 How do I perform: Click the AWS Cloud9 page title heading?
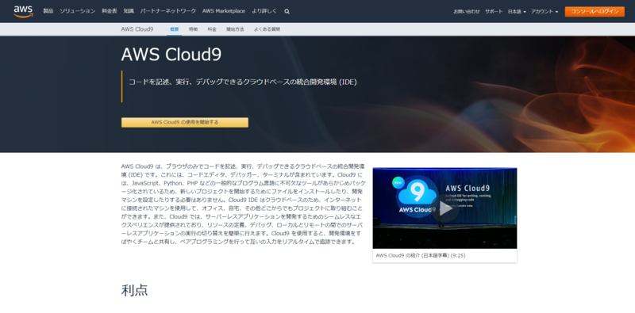(171, 55)
